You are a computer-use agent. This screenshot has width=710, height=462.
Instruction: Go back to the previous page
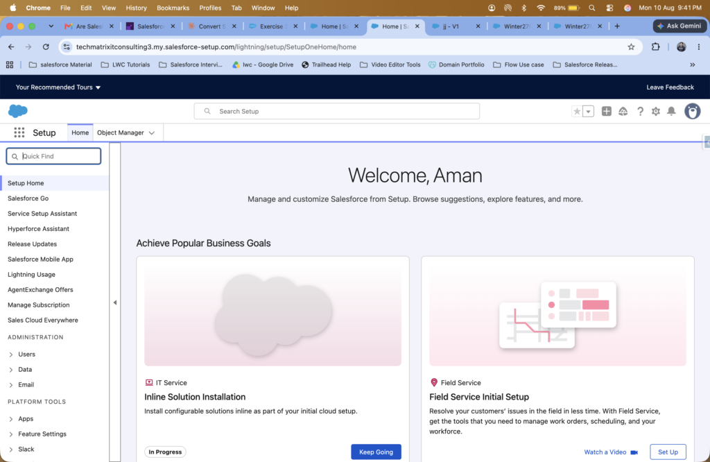[11, 46]
